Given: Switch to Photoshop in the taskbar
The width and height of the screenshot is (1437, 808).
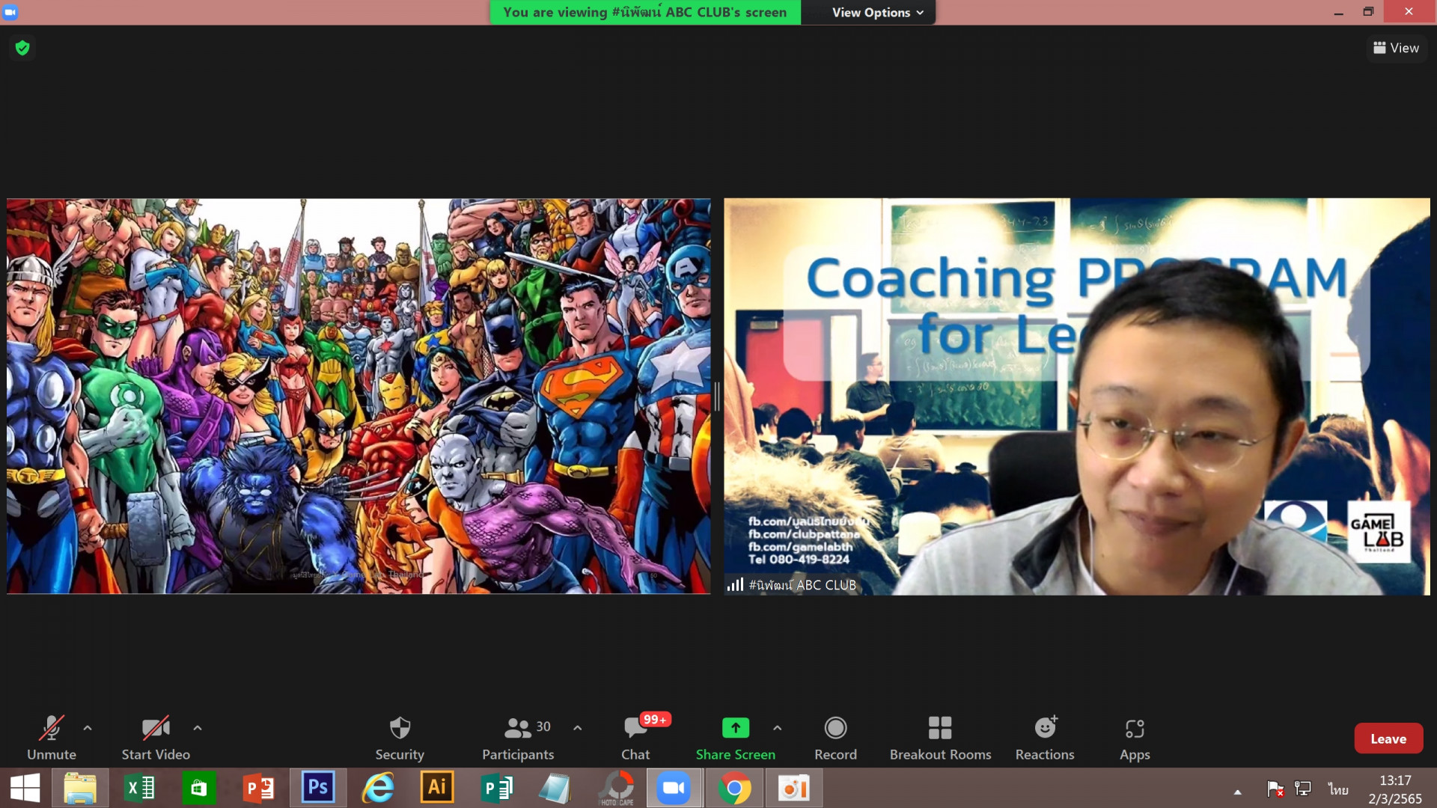Looking at the screenshot, I should 318,788.
